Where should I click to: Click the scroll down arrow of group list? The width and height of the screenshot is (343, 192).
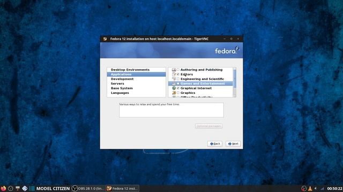tap(235, 96)
